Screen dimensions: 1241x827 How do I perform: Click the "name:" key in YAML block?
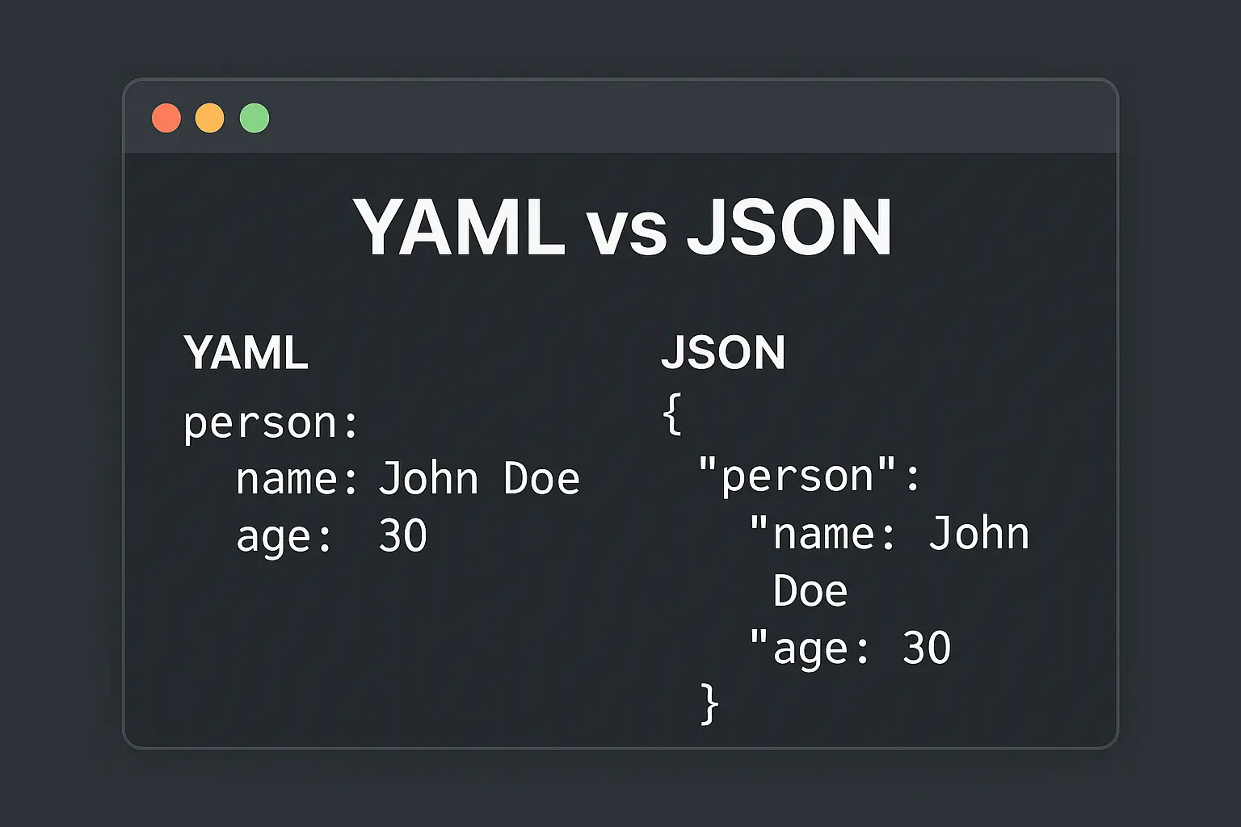pyautogui.click(x=297, y=479)
